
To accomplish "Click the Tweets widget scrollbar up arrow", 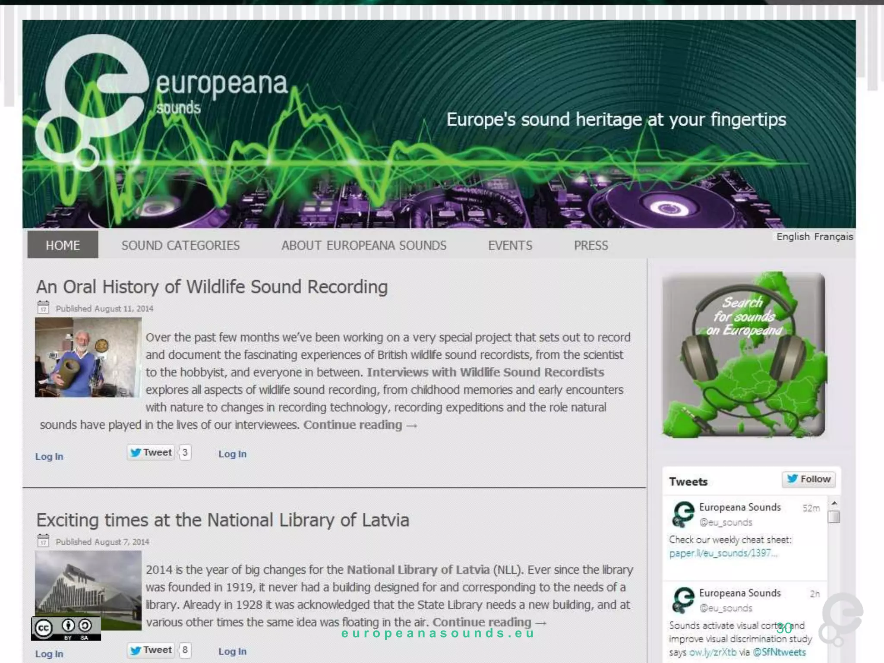I will coord(834,503).
